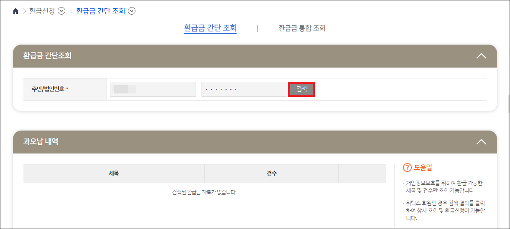
Task: Collapse the 환급금 간단조회 panel
Action: tap(481, 56)
